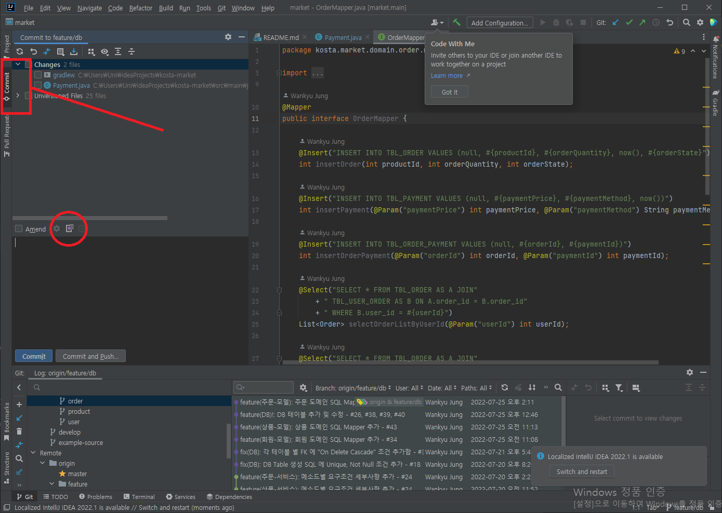Open Search Everywhere magnifier at top right

pos(687,22)
